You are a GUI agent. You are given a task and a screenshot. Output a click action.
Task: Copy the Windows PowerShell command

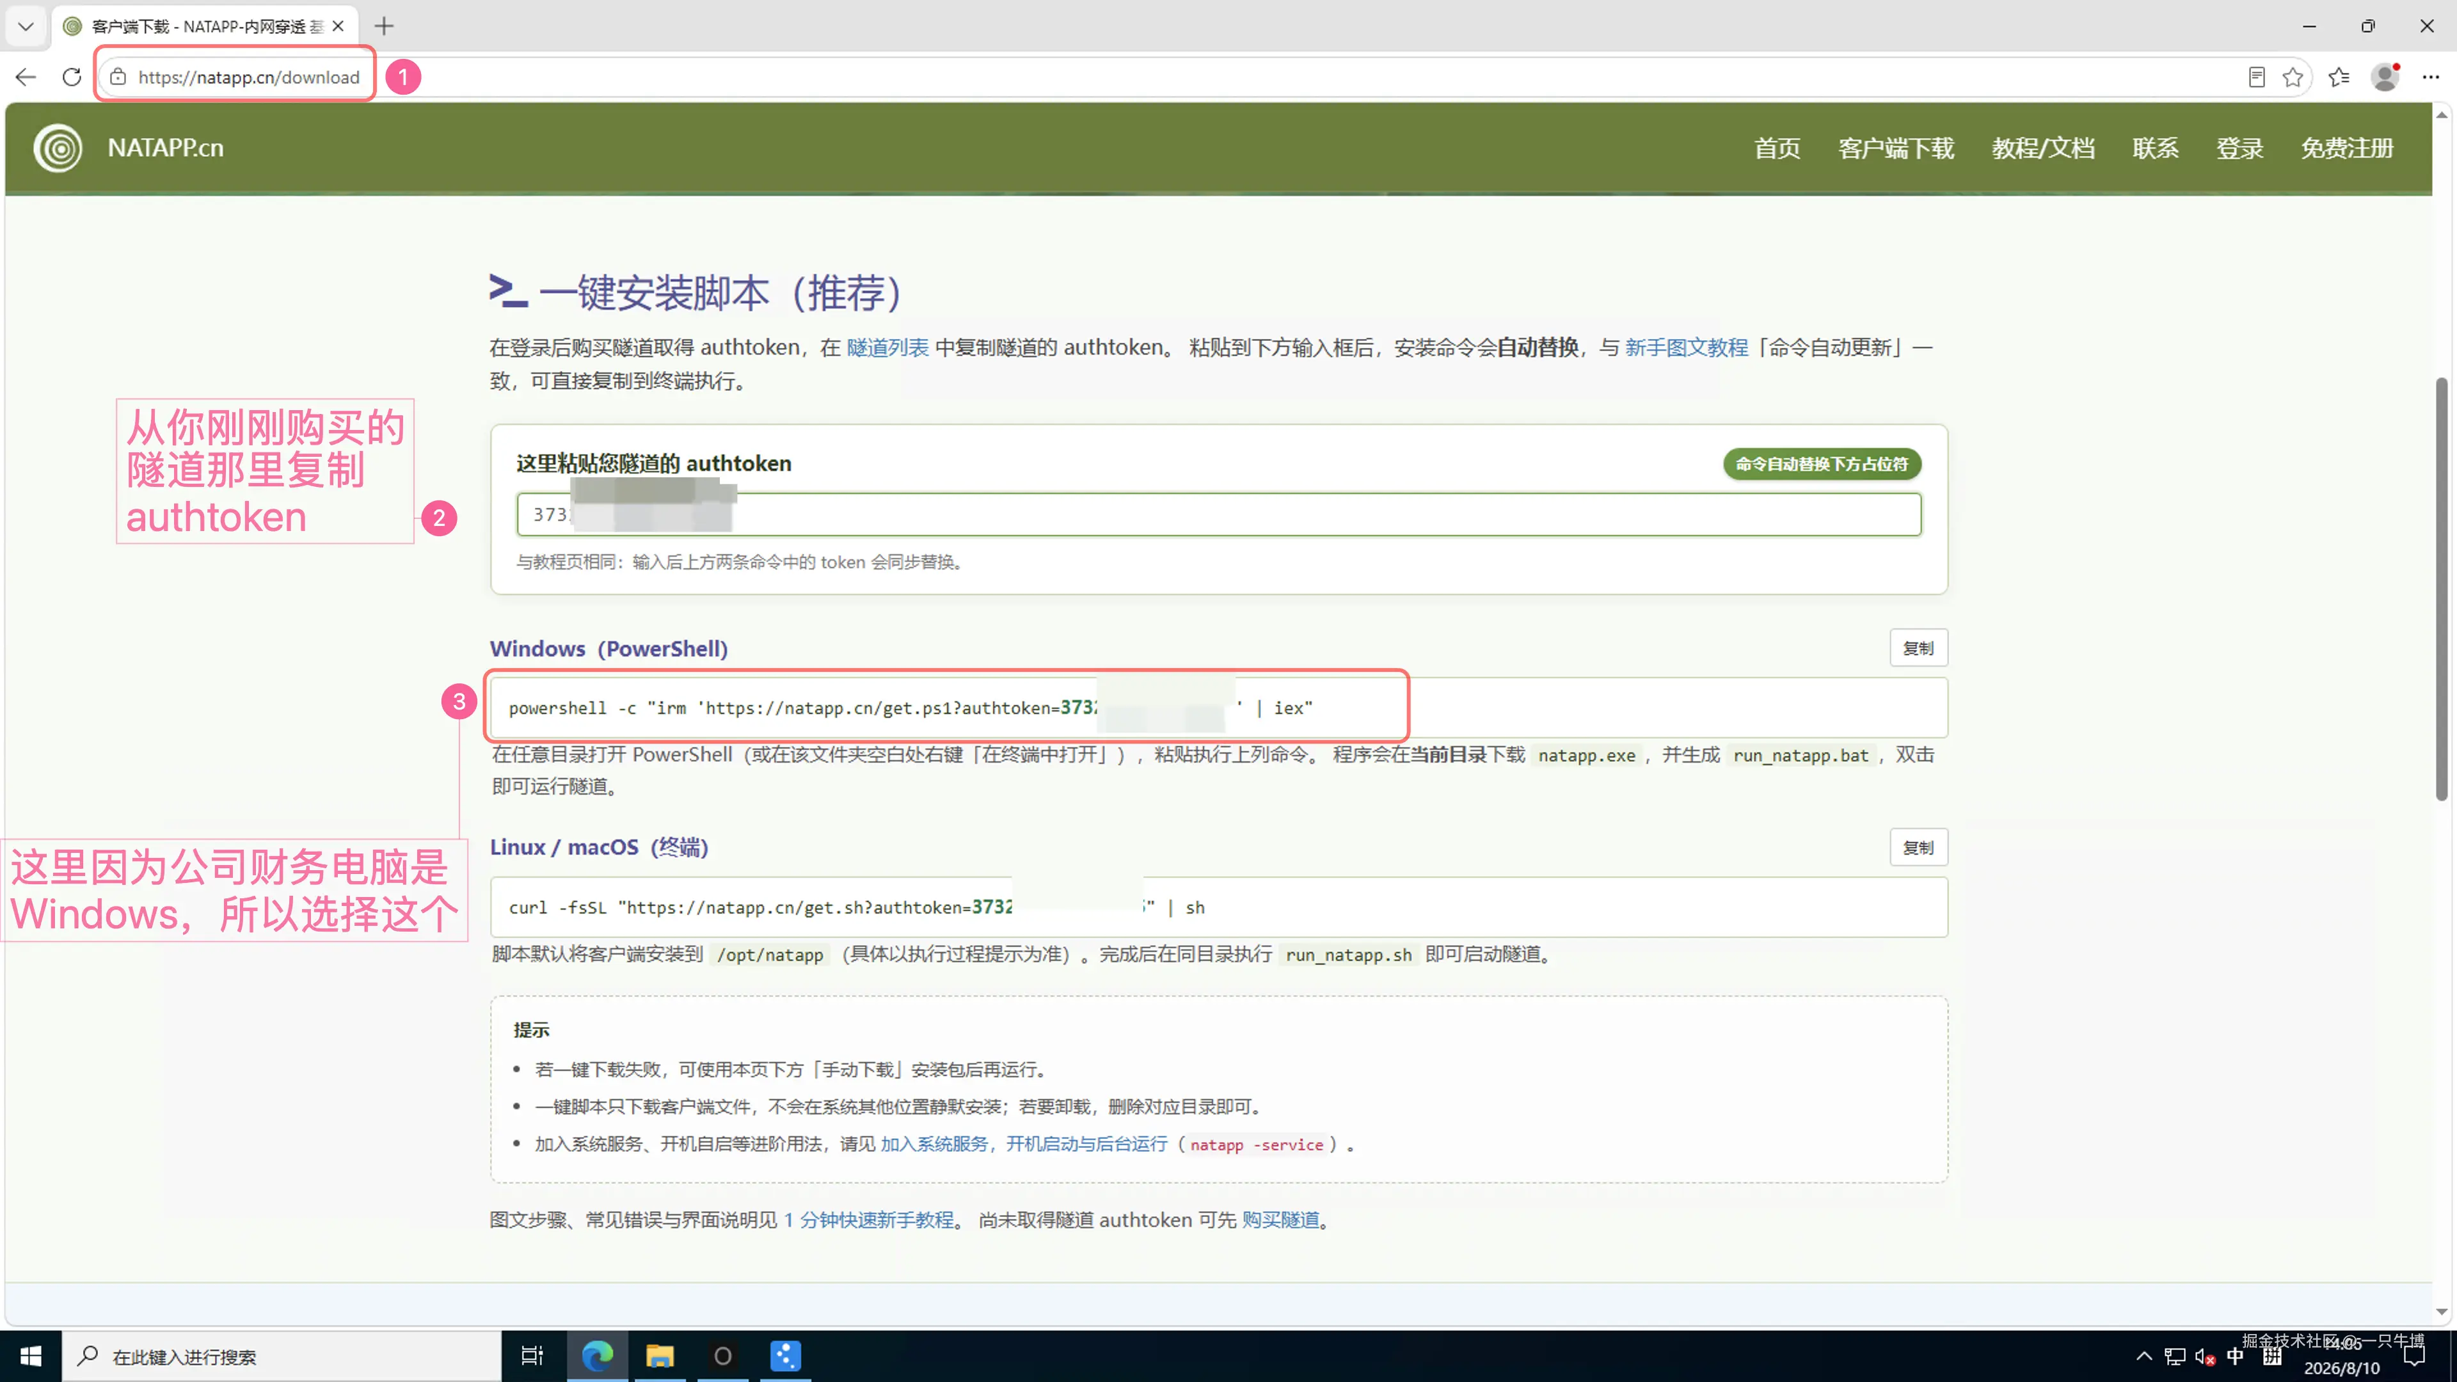tap(1918, 649)
